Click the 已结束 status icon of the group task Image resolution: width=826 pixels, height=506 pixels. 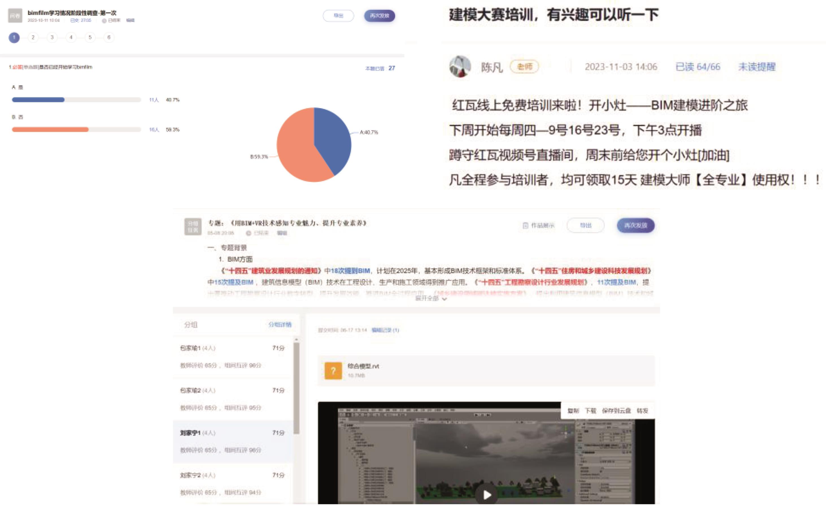tap(249, 233)
